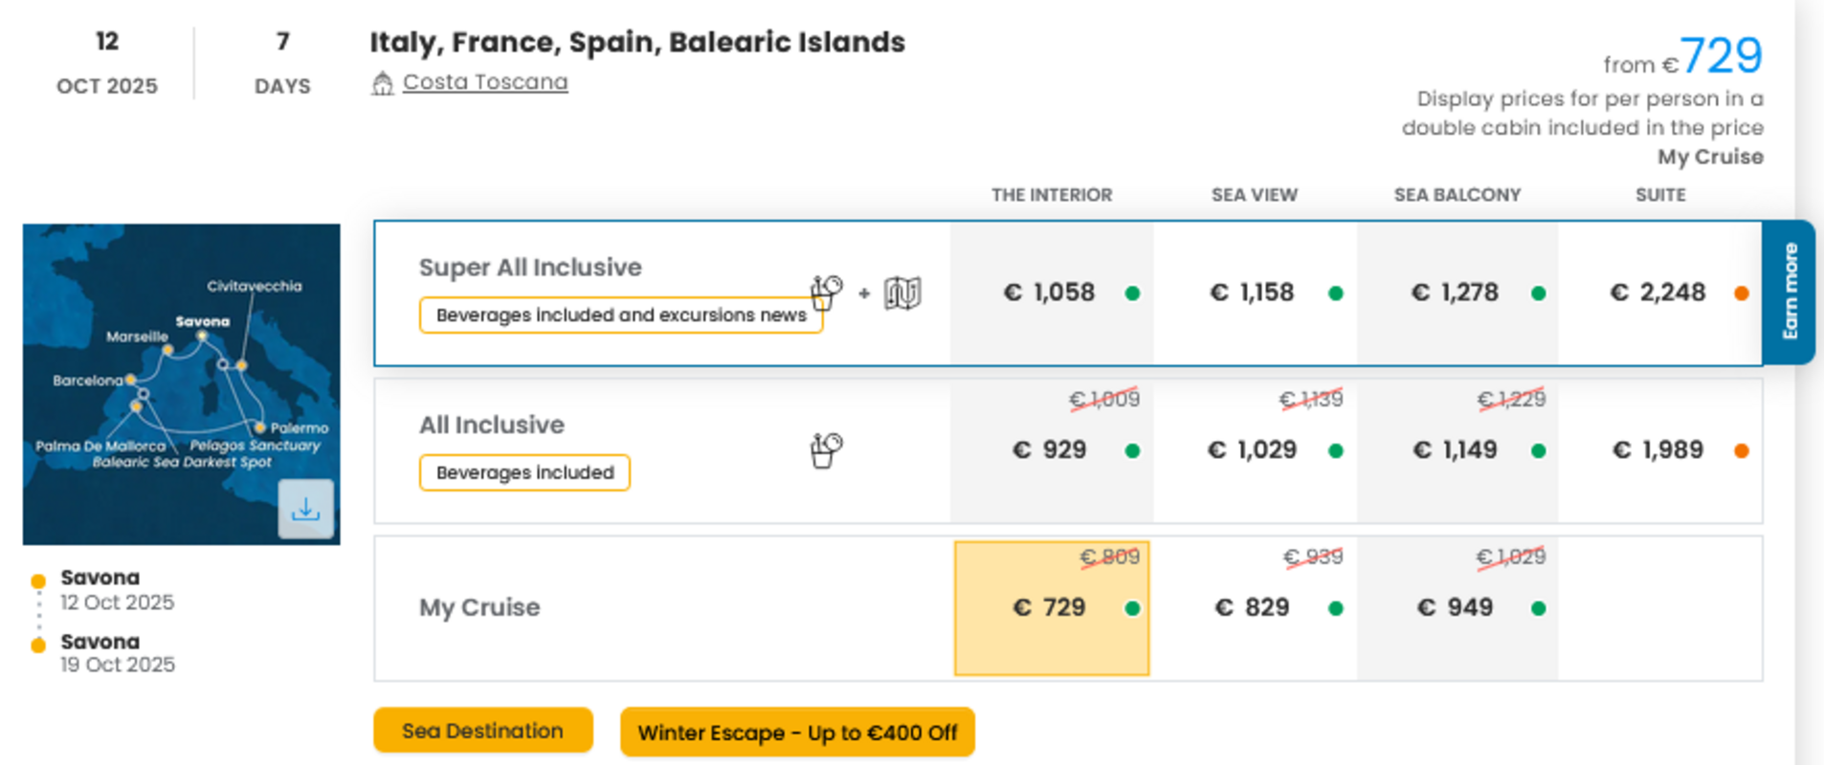The image size is (1824, 765).
Task: Choose Super All Inclusive sea balcony €1,278
Action: click(1457, 293)
